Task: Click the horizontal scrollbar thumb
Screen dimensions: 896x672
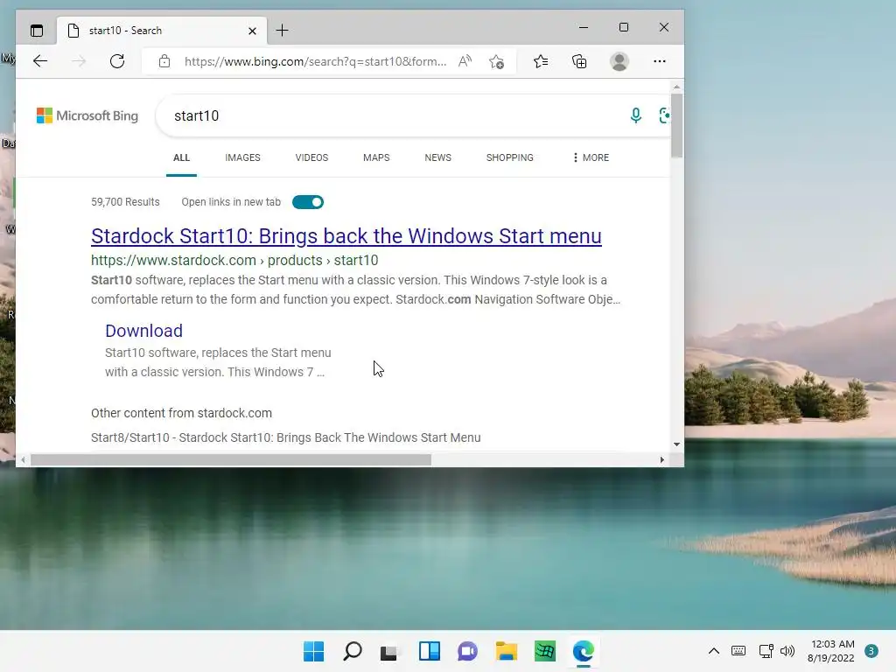Action: (x=231, y=460)
